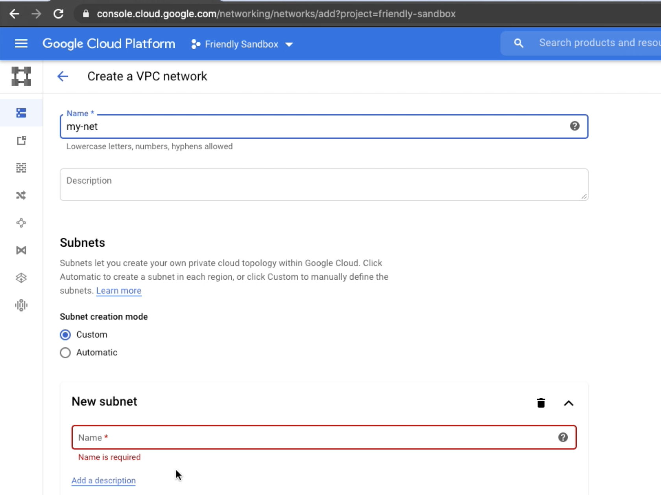Screen dimensions: 661x495
Task: Show help for the network Name field
Action: [574, 126]
